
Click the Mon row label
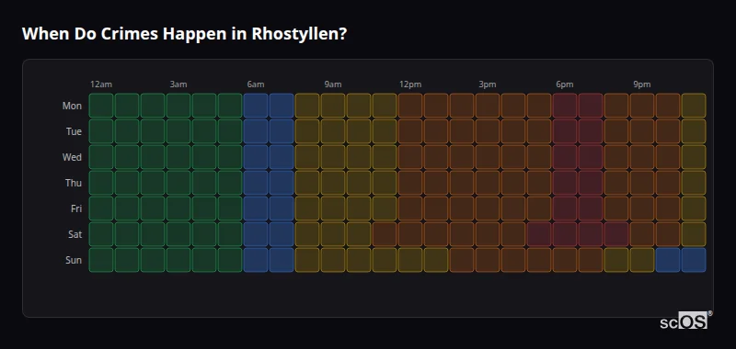point(72,106)
